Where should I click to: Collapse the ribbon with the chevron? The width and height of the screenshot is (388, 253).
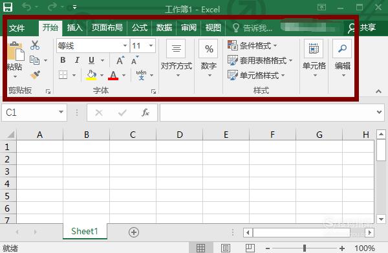pyautogui.click(x=378, y=91)
